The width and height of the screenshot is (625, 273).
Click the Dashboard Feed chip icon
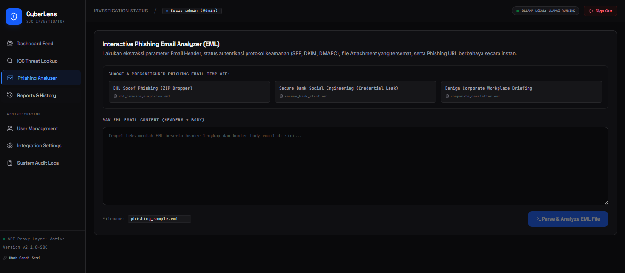(x=10, y=44)
